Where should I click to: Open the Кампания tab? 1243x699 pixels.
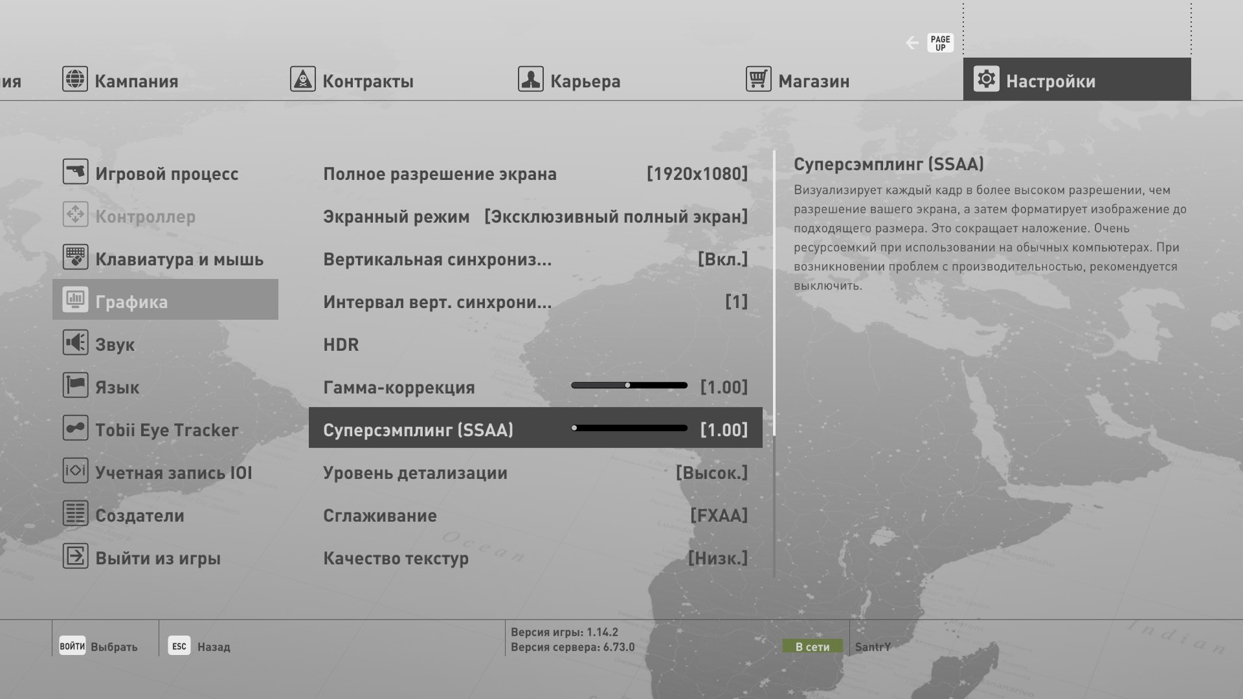click(x=120, y=80)
